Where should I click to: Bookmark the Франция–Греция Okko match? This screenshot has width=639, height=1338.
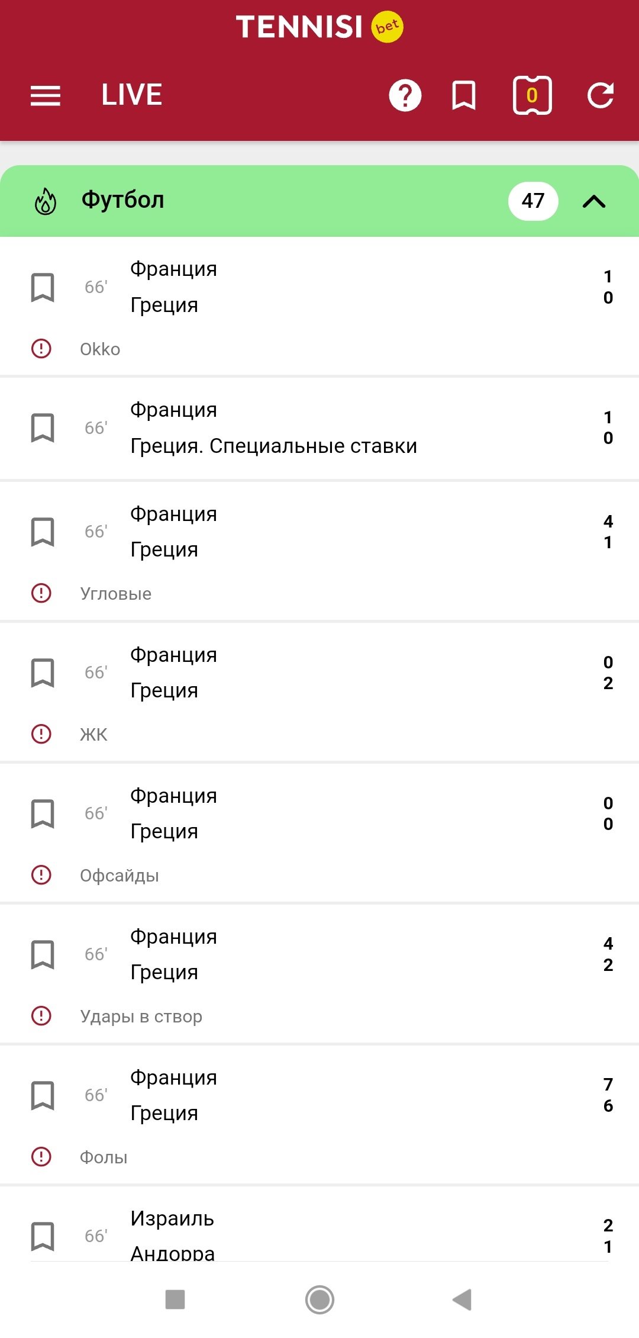tap(43, 288)
